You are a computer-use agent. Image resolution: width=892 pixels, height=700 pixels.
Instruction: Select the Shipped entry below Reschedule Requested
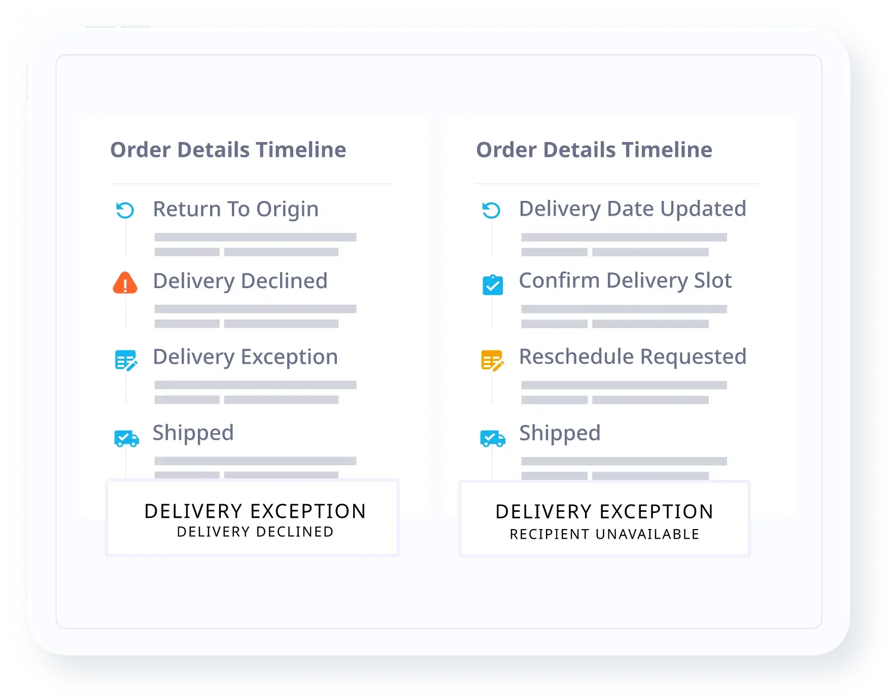coord(560,433)
